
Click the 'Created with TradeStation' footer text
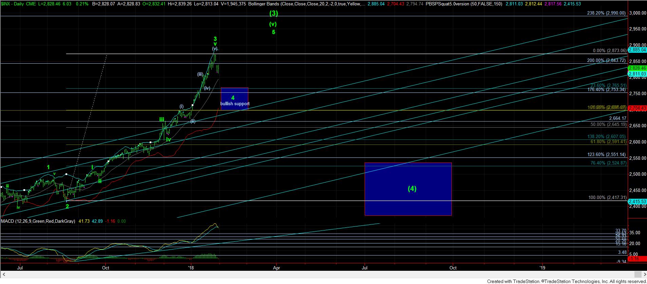coord(566,281)
